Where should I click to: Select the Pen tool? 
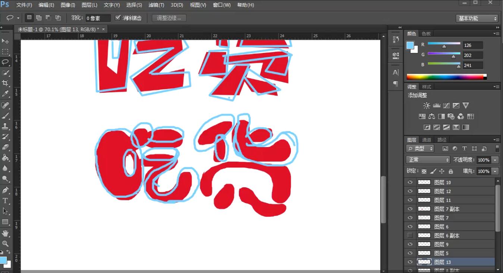(x=5, y=190)
